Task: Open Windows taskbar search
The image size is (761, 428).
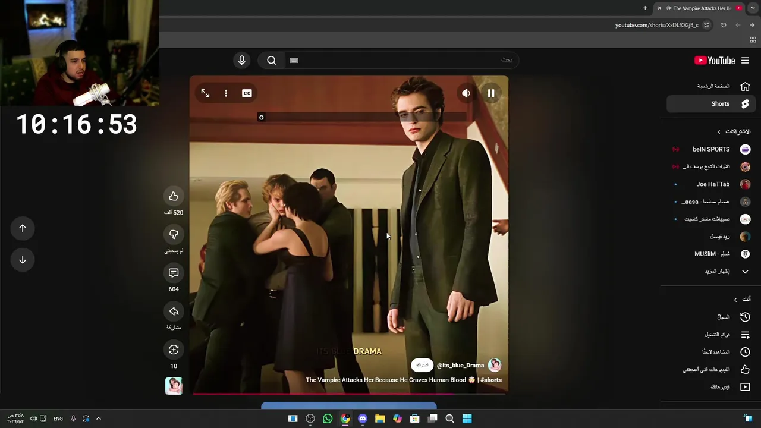Action: (x=449, y=418)
